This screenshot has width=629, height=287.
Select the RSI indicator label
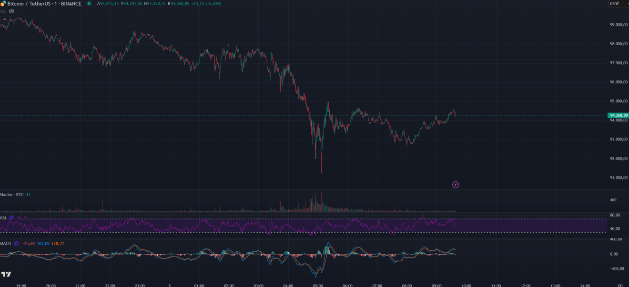[x=3, y=218]
